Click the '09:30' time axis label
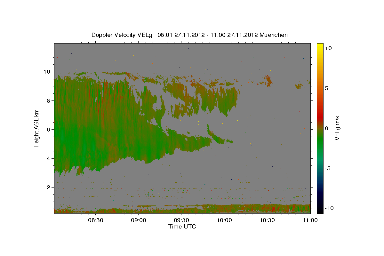 coord(181,220)
